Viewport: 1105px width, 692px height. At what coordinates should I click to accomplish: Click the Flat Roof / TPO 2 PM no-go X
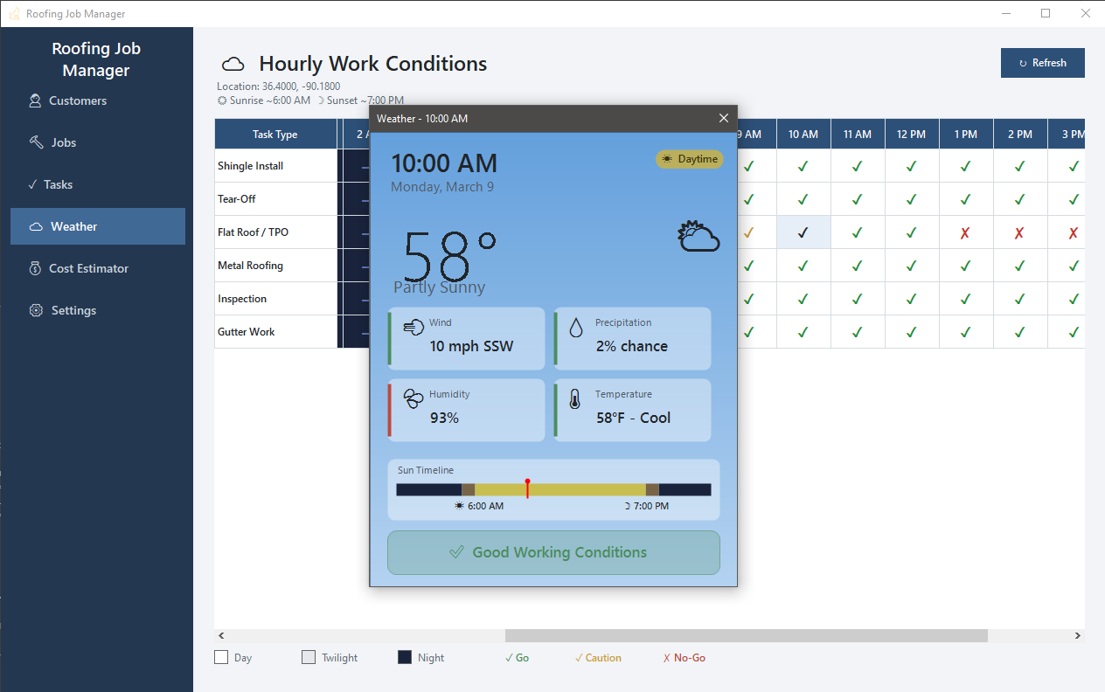[1020, 233]
